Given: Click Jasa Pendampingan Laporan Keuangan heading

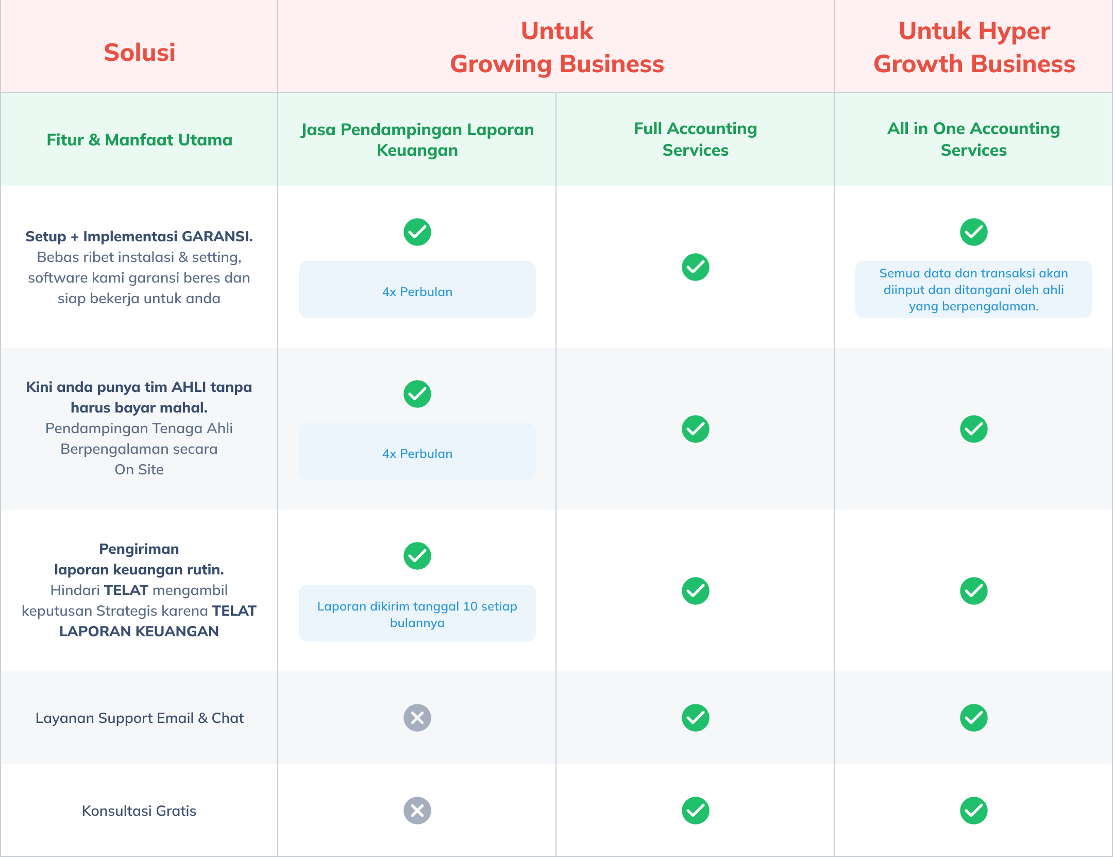Looking at the screenshot, I should click(x=417, y=140).
